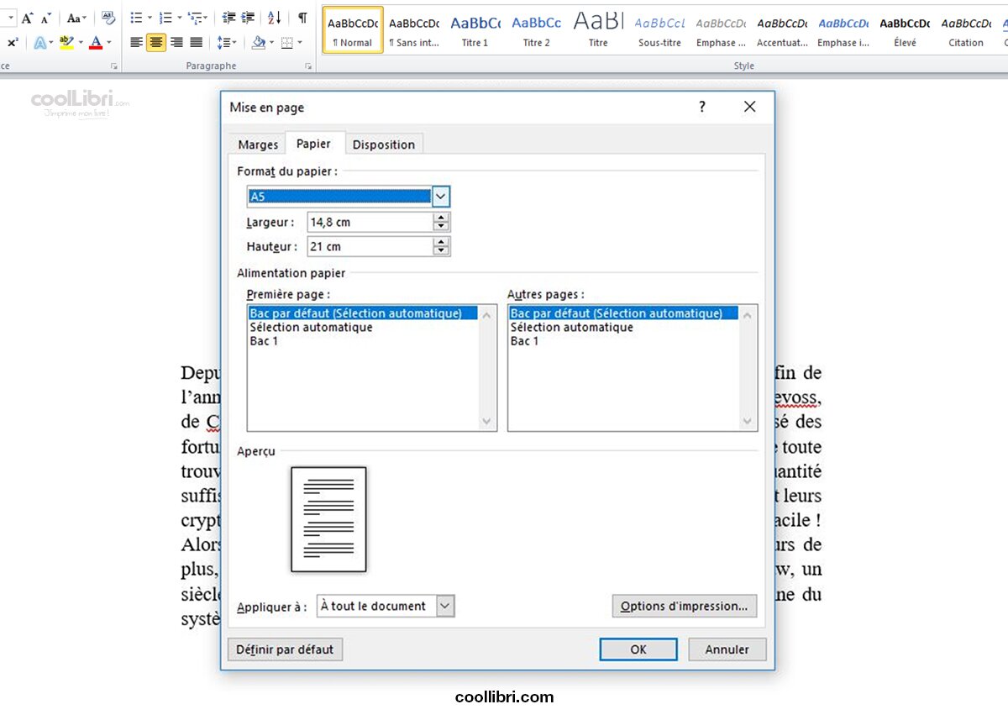This screenshot has width=1008, height=720.
Task: Expand the bullet list style arrow
Action: [150, 18]
